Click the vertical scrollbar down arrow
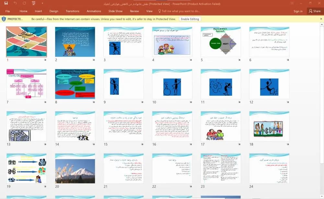 pos(321,196)
